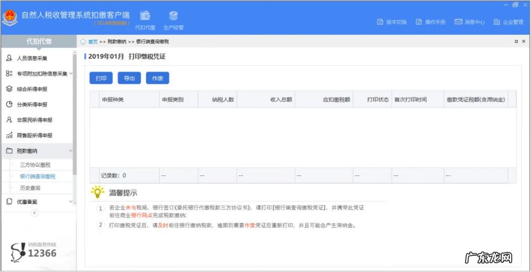Click the 纳税人数 column header
The height and width of the screenshot is (272, 531).
point(217,99)
